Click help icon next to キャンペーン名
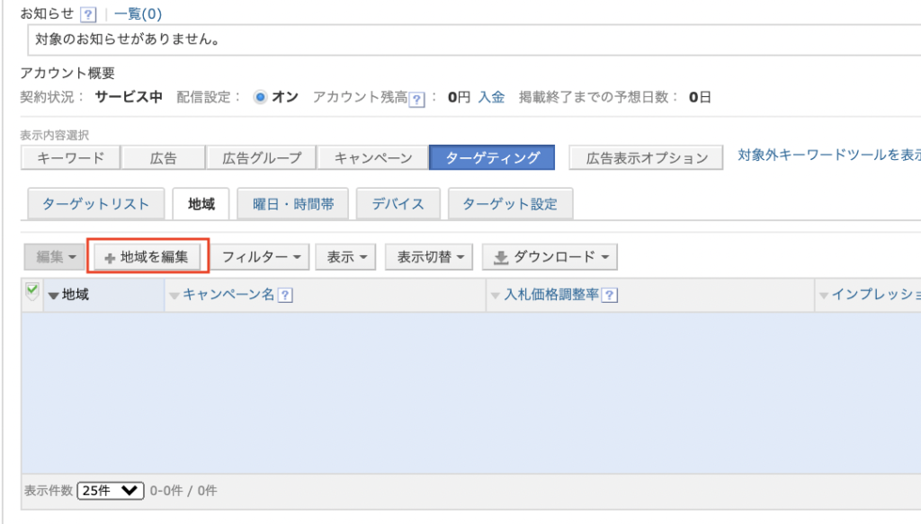The width and height of the screenshot is (921, 524). click(286, 295)
